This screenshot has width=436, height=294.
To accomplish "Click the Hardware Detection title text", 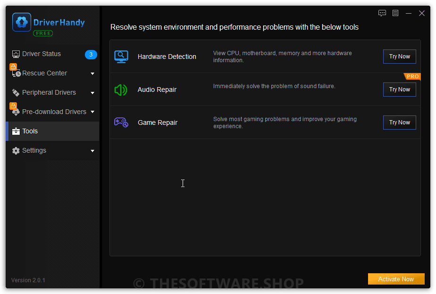I will pos(167,57).
